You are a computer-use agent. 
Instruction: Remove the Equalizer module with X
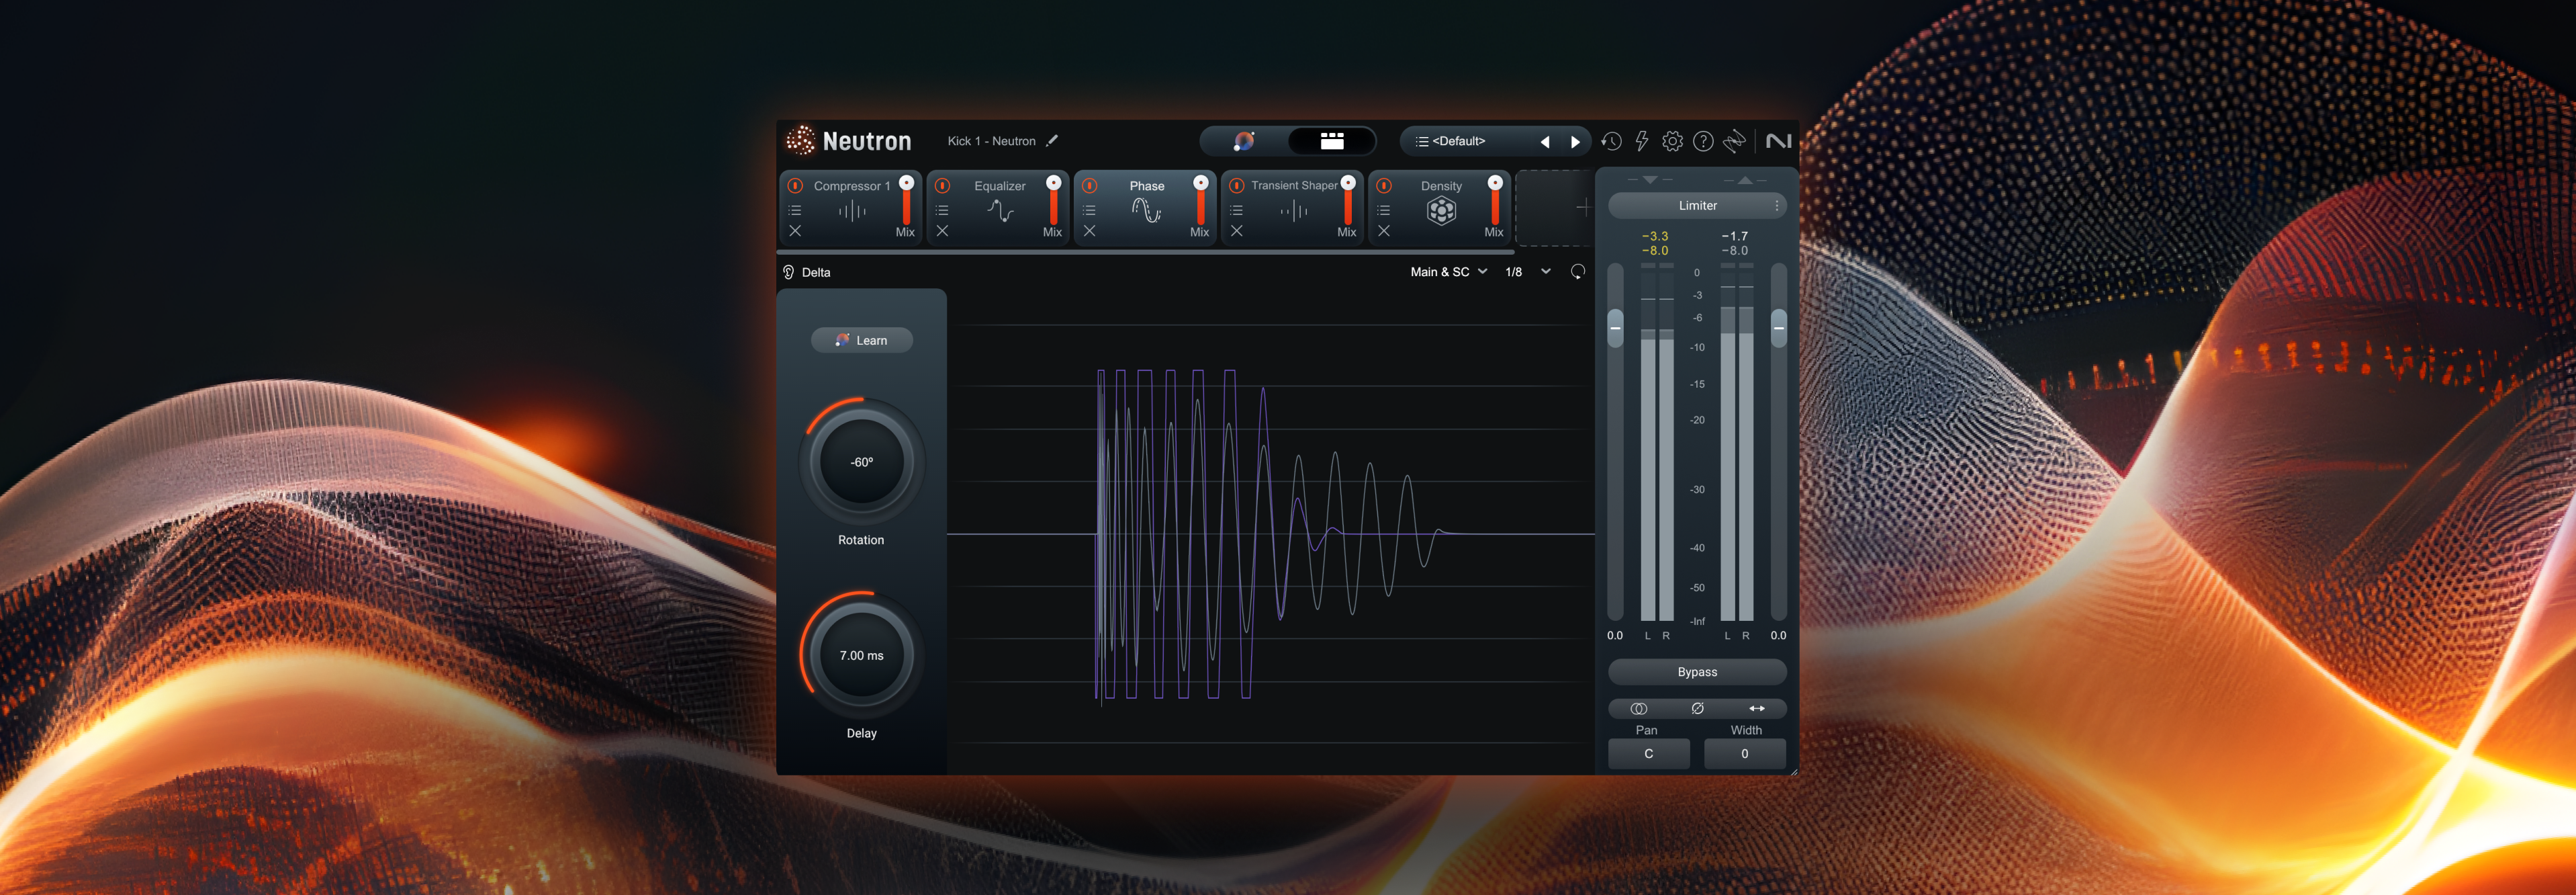click(942, 230)
